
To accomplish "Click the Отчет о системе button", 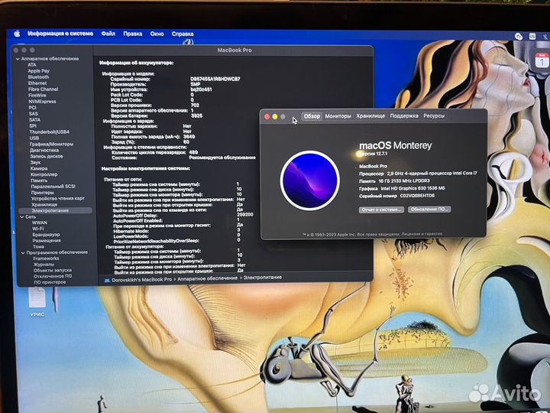I will [381, 210].
